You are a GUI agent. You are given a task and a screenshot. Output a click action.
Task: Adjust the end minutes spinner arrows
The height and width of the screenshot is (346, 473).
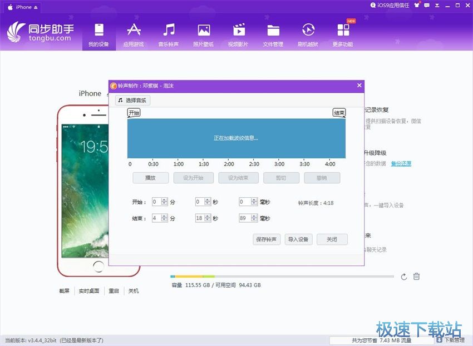click(x=164, y=218)
